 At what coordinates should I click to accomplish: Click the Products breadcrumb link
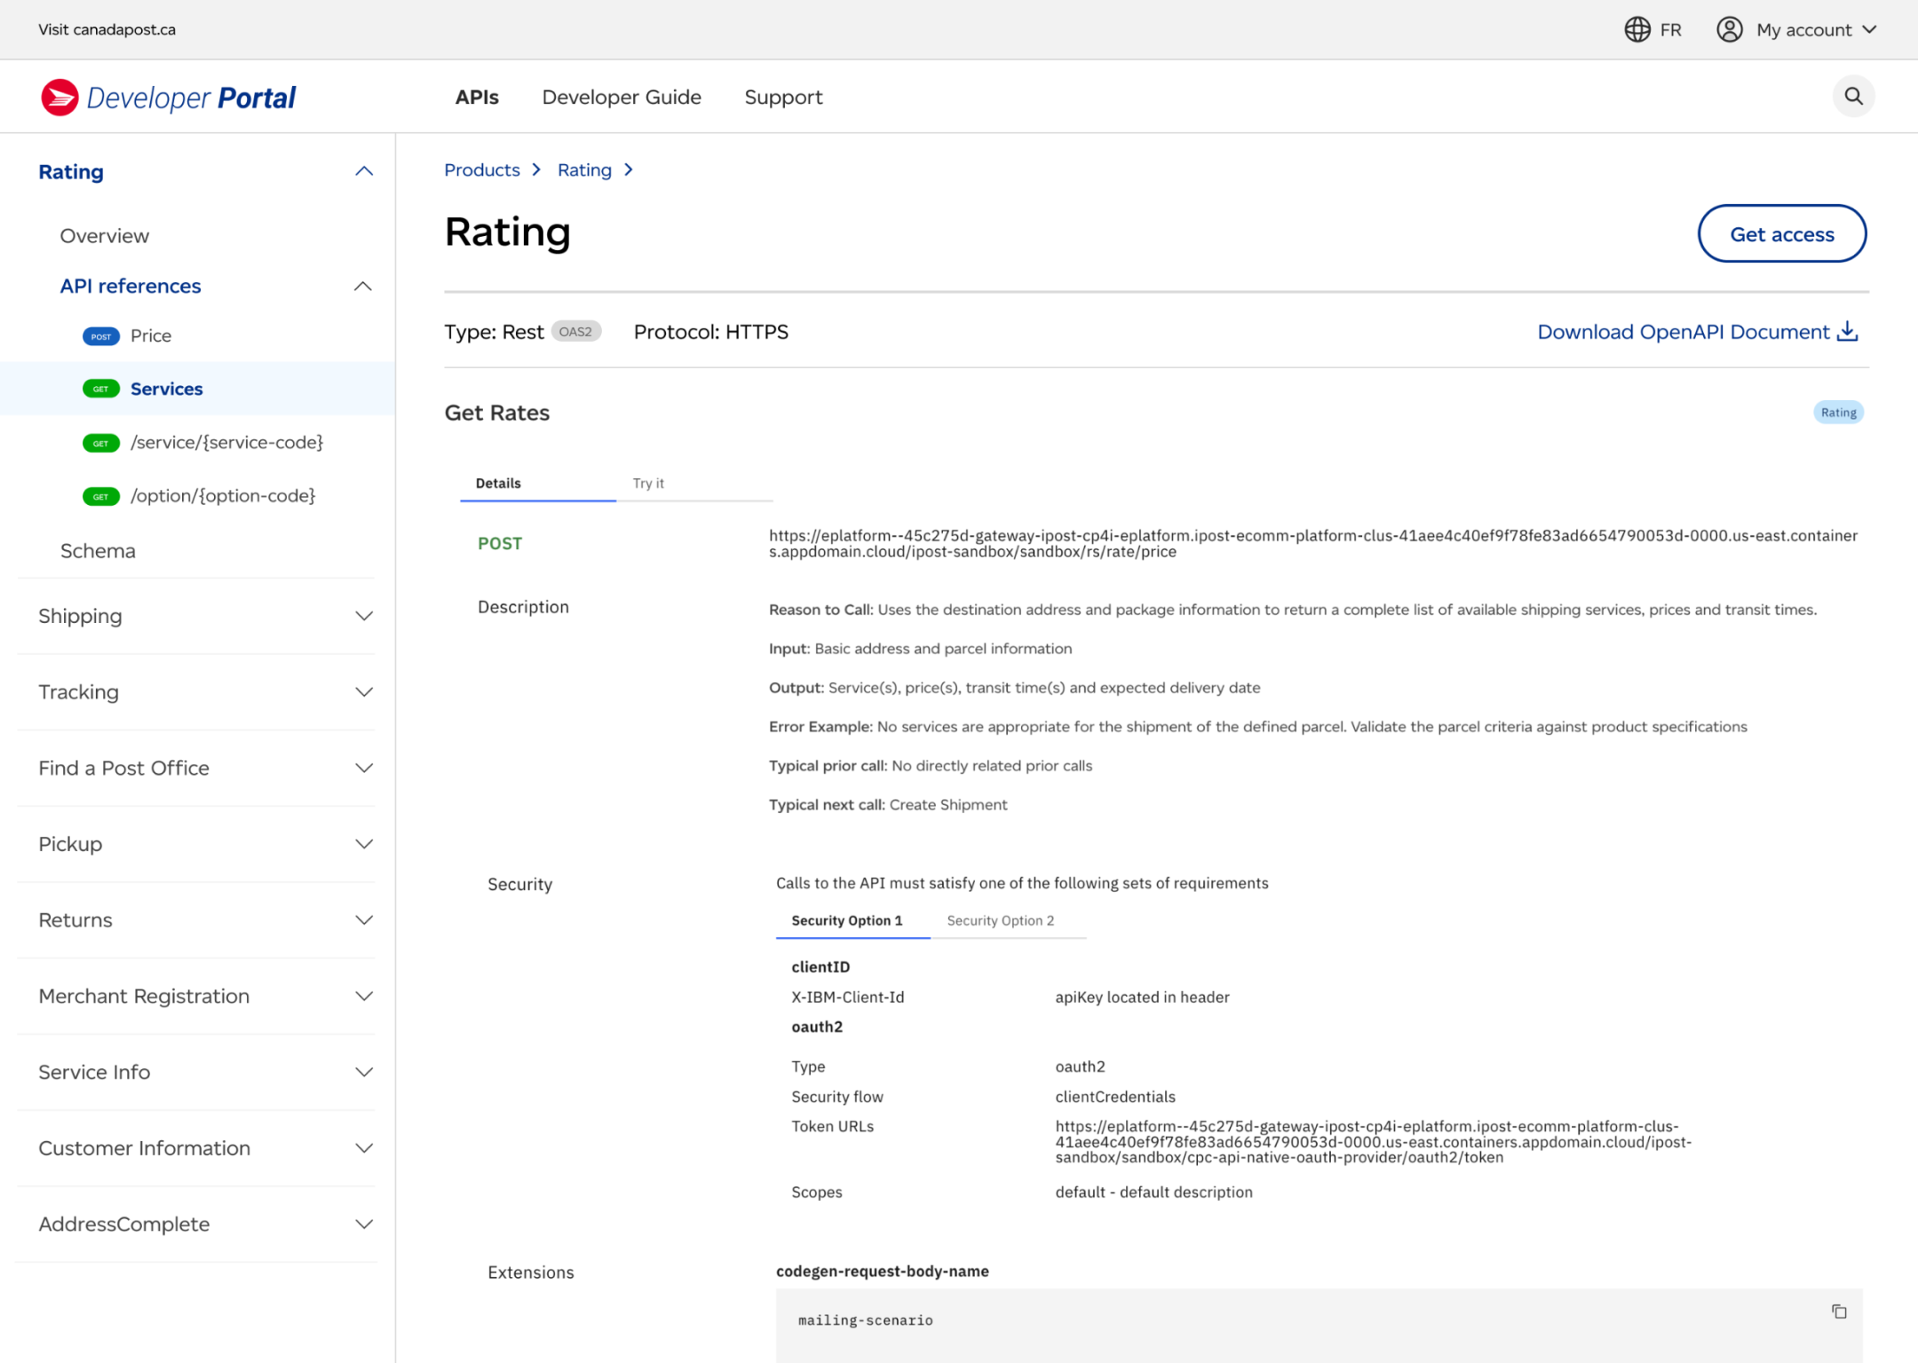click(x=482, y=169)
